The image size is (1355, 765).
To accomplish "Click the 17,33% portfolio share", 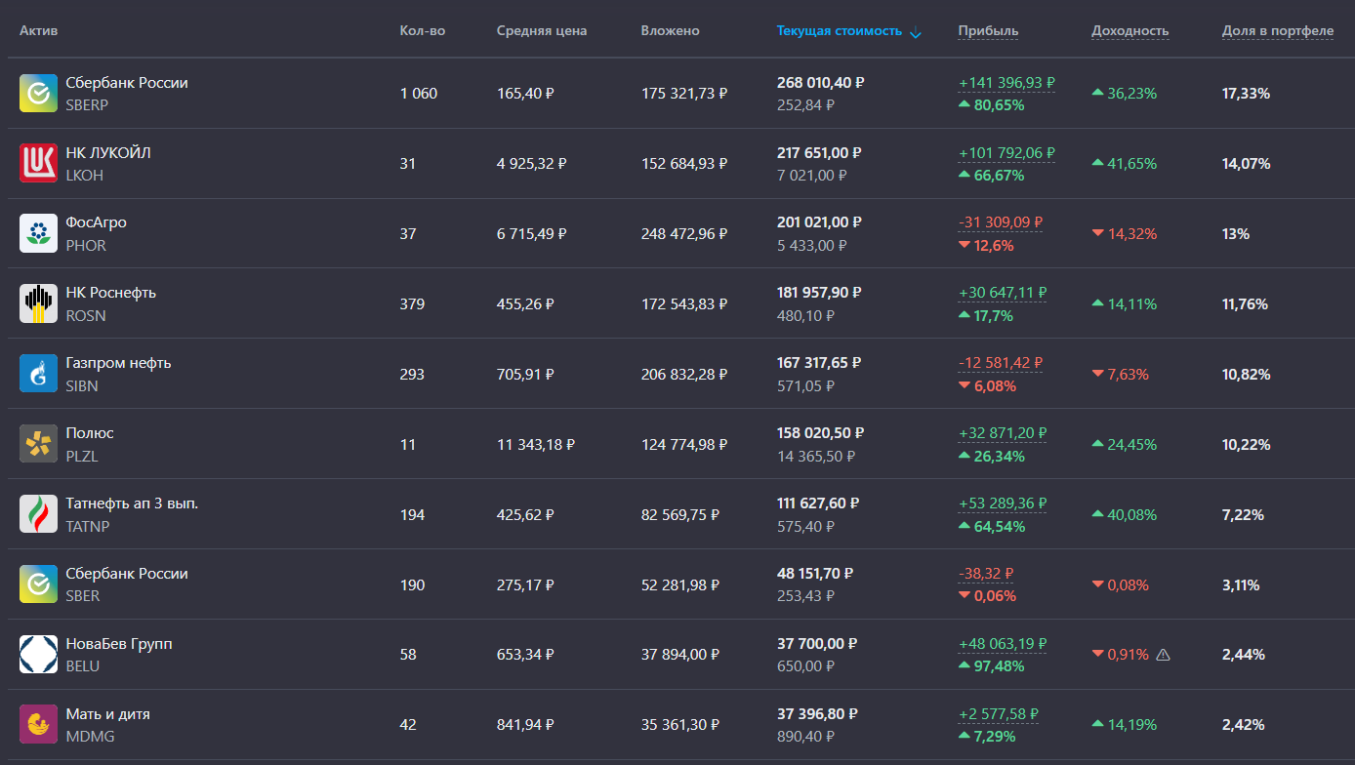I will coord(1246,94).
